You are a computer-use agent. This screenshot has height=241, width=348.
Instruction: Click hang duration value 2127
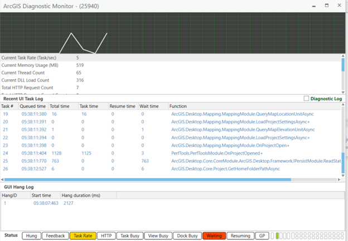[69, 203]
